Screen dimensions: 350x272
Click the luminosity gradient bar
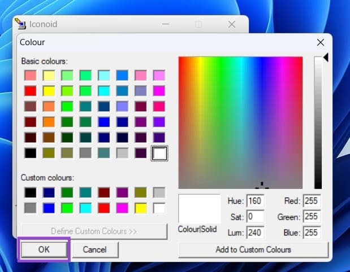(318, 123)
